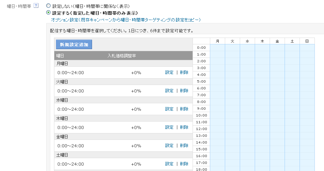Click 削除 in the 木曜日 row
Screen dimensions: 324x171
coord(184,128)
